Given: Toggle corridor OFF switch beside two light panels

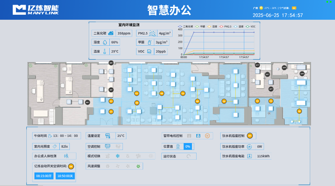Looking at the screenshot, I should (x=87, y=102).
